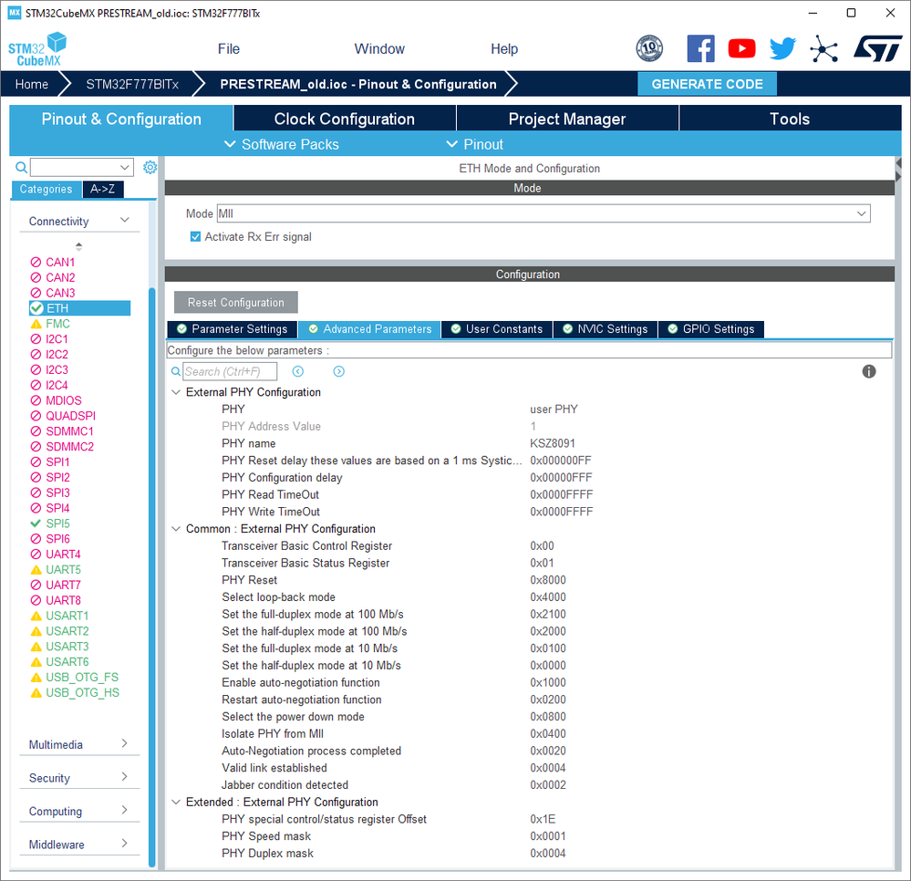Image resolution: width=911 pixels, height=881 pixels.
Task: Open the YouTube link icon
Action: [742, 49]
